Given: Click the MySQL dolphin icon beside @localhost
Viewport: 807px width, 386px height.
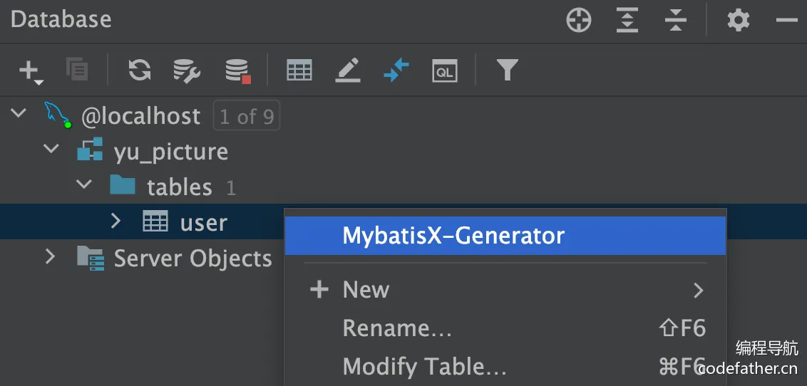Looking at the screenshot, I should (x=58, y=115).
